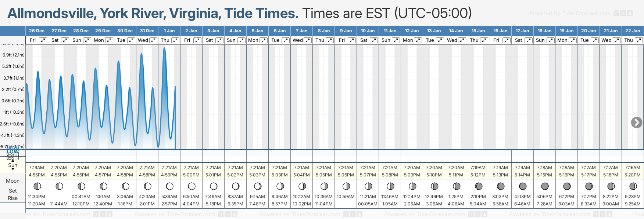Select the 30 Dec date header

pos(125,31)
